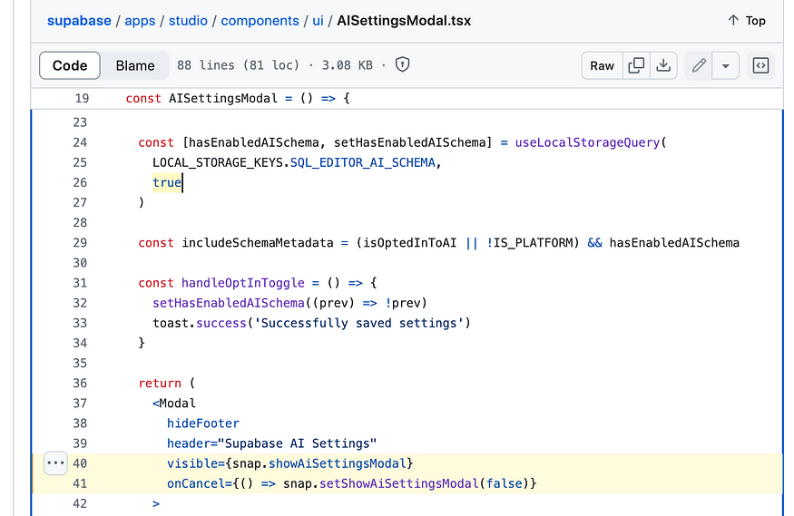Switch to the Code tab

coord(70,65)
